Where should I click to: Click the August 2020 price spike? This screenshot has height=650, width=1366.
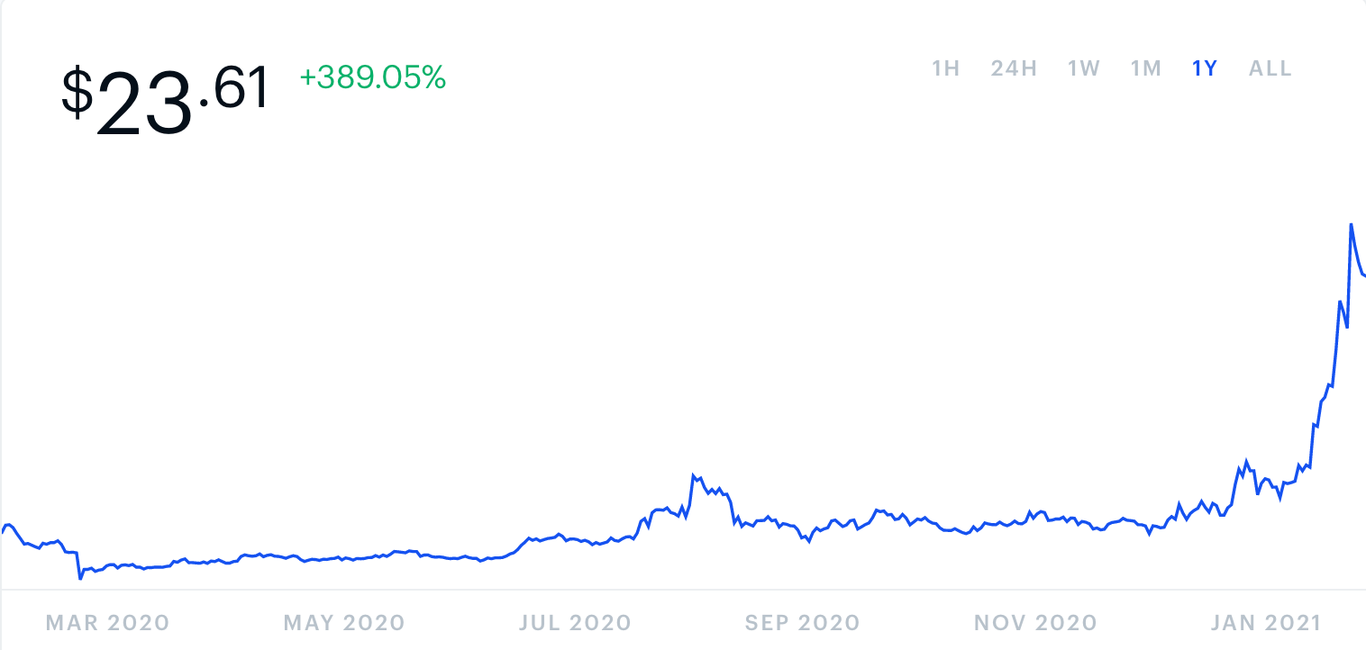click(x=694, y=474)
